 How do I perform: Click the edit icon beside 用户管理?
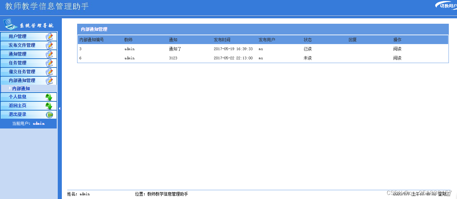(x=50, y=37)
